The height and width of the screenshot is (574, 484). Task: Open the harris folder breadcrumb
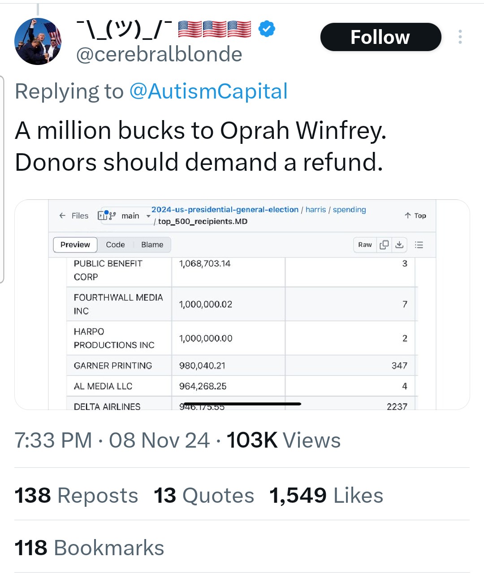click(x=315, y=210)
